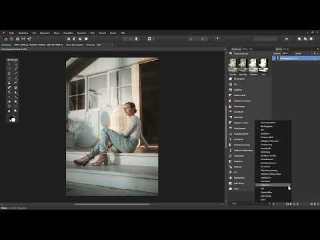
Task: Apply auto contrast from the toolbar
Action: point(75,39)
